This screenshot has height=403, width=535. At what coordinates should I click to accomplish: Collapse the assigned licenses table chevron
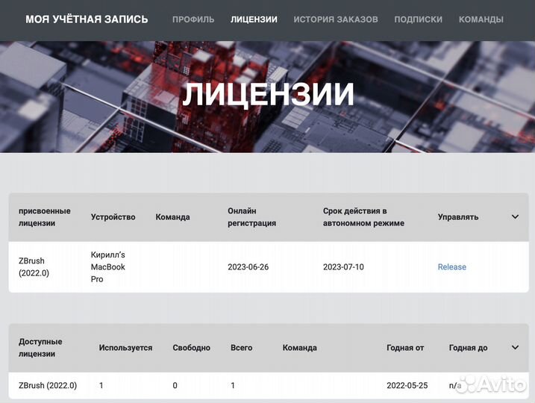(x=515, y=217)
